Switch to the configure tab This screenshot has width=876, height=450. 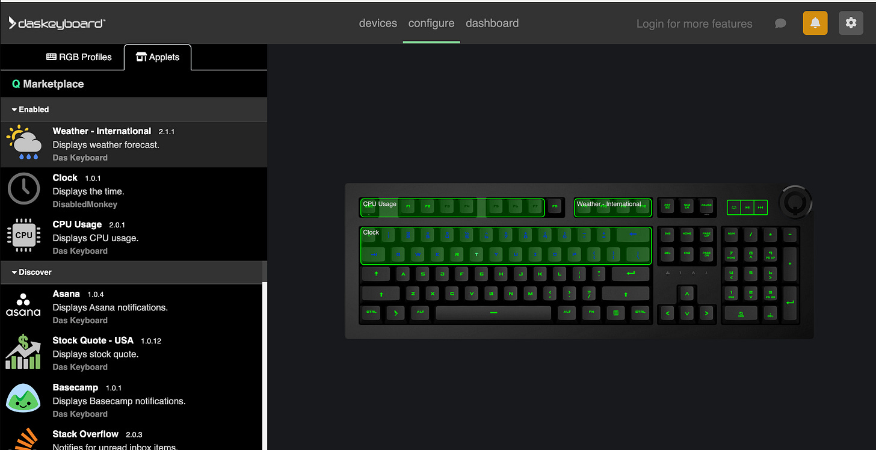coord(431,23)
